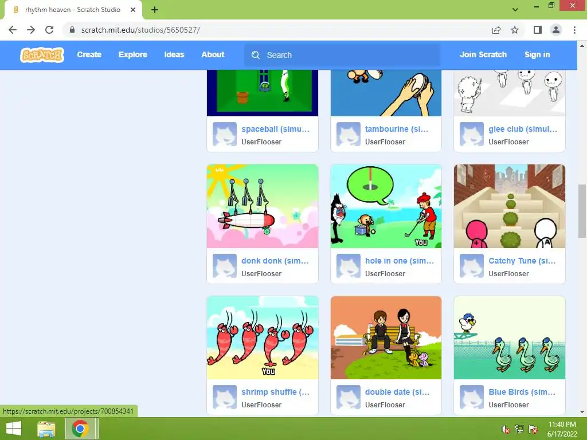Open the donk donk (sim... project title

275,261
